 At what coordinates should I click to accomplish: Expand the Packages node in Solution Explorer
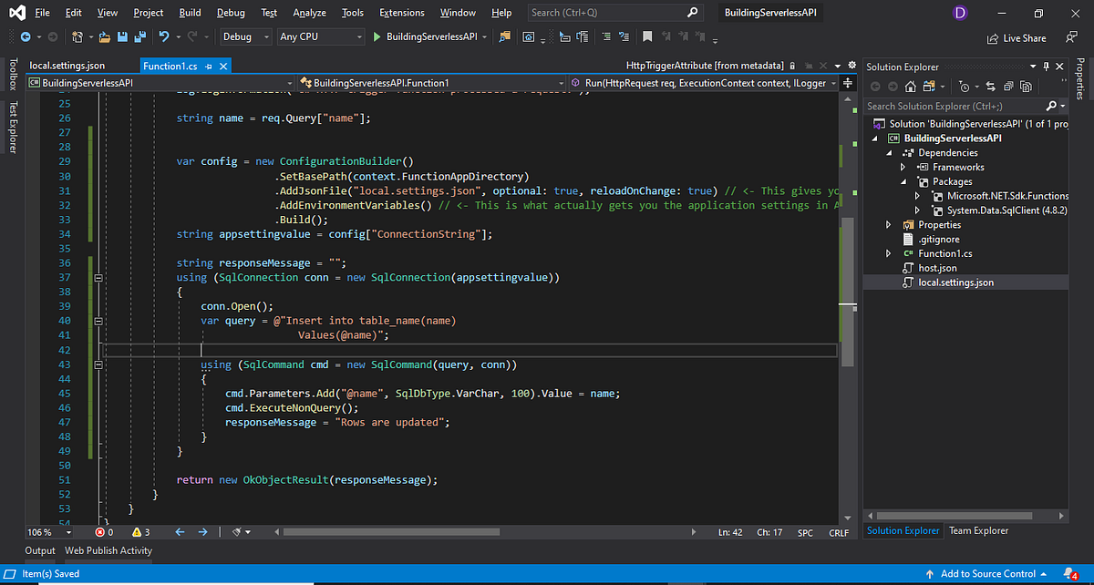click(x=904, y=180)
